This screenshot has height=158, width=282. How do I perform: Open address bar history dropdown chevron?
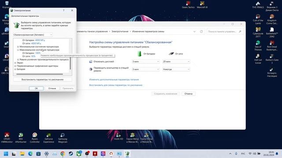tap(194, 32)
